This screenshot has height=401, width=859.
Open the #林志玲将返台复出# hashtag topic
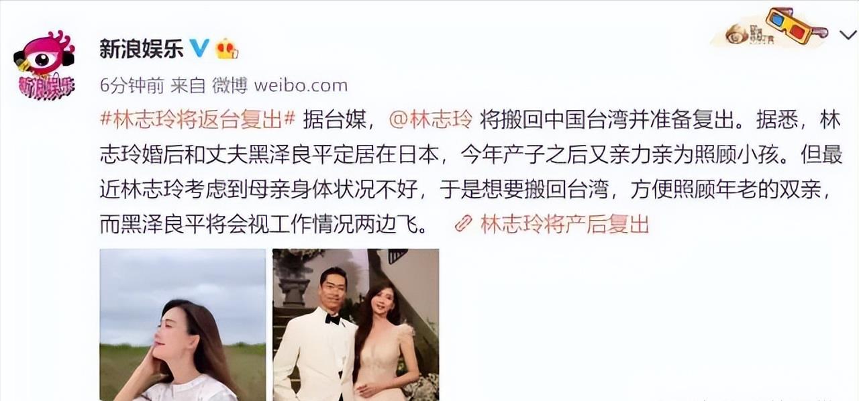(198, 121)
